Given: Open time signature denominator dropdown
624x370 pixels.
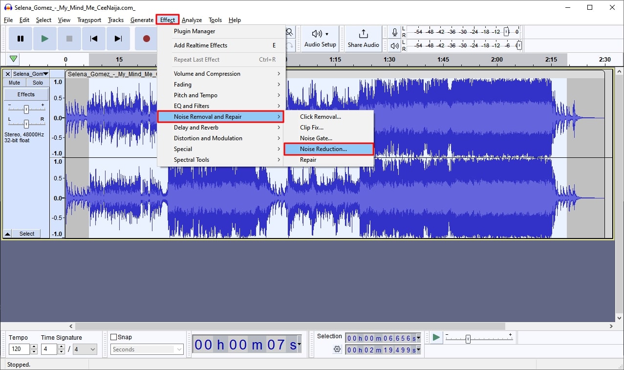Looking at the screenshot, I should coord(85,349).
